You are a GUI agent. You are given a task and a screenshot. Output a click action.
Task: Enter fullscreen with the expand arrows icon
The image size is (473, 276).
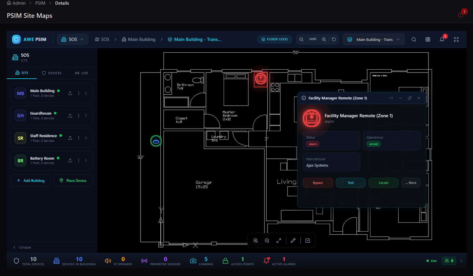[456, 39]
